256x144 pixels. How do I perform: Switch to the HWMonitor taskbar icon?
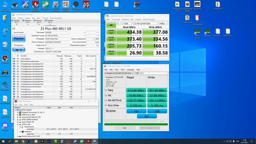point(88,141)
